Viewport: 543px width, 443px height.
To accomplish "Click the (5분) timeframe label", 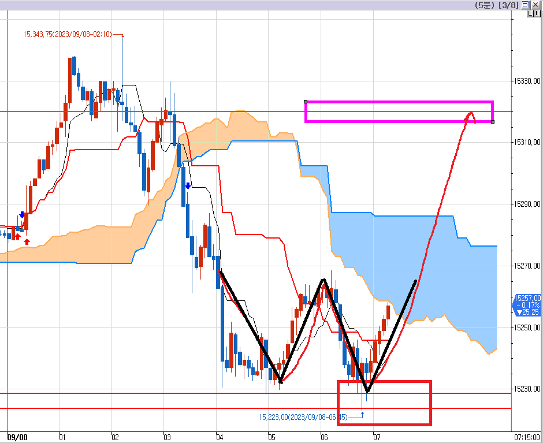I will (x=485, y=5).
